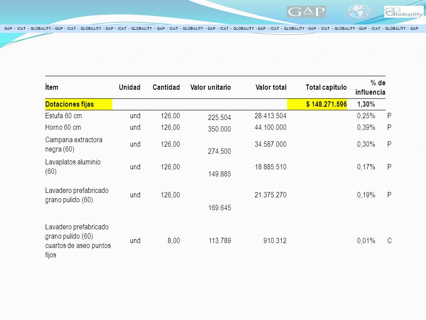Click the yellow 'Dotaciones fijas' cell

pos(79,104)
